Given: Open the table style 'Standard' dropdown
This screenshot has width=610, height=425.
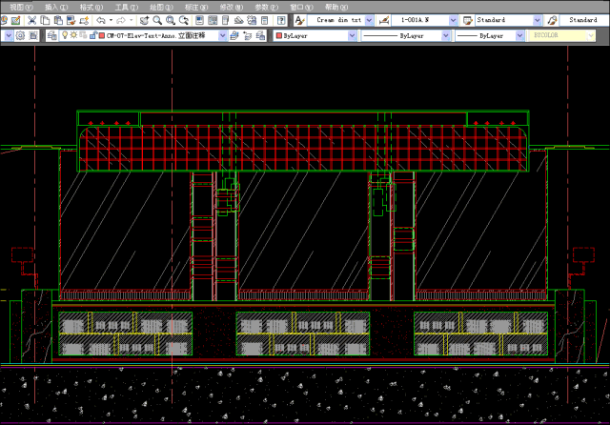Looking at the screenshot, I should 538,20.
